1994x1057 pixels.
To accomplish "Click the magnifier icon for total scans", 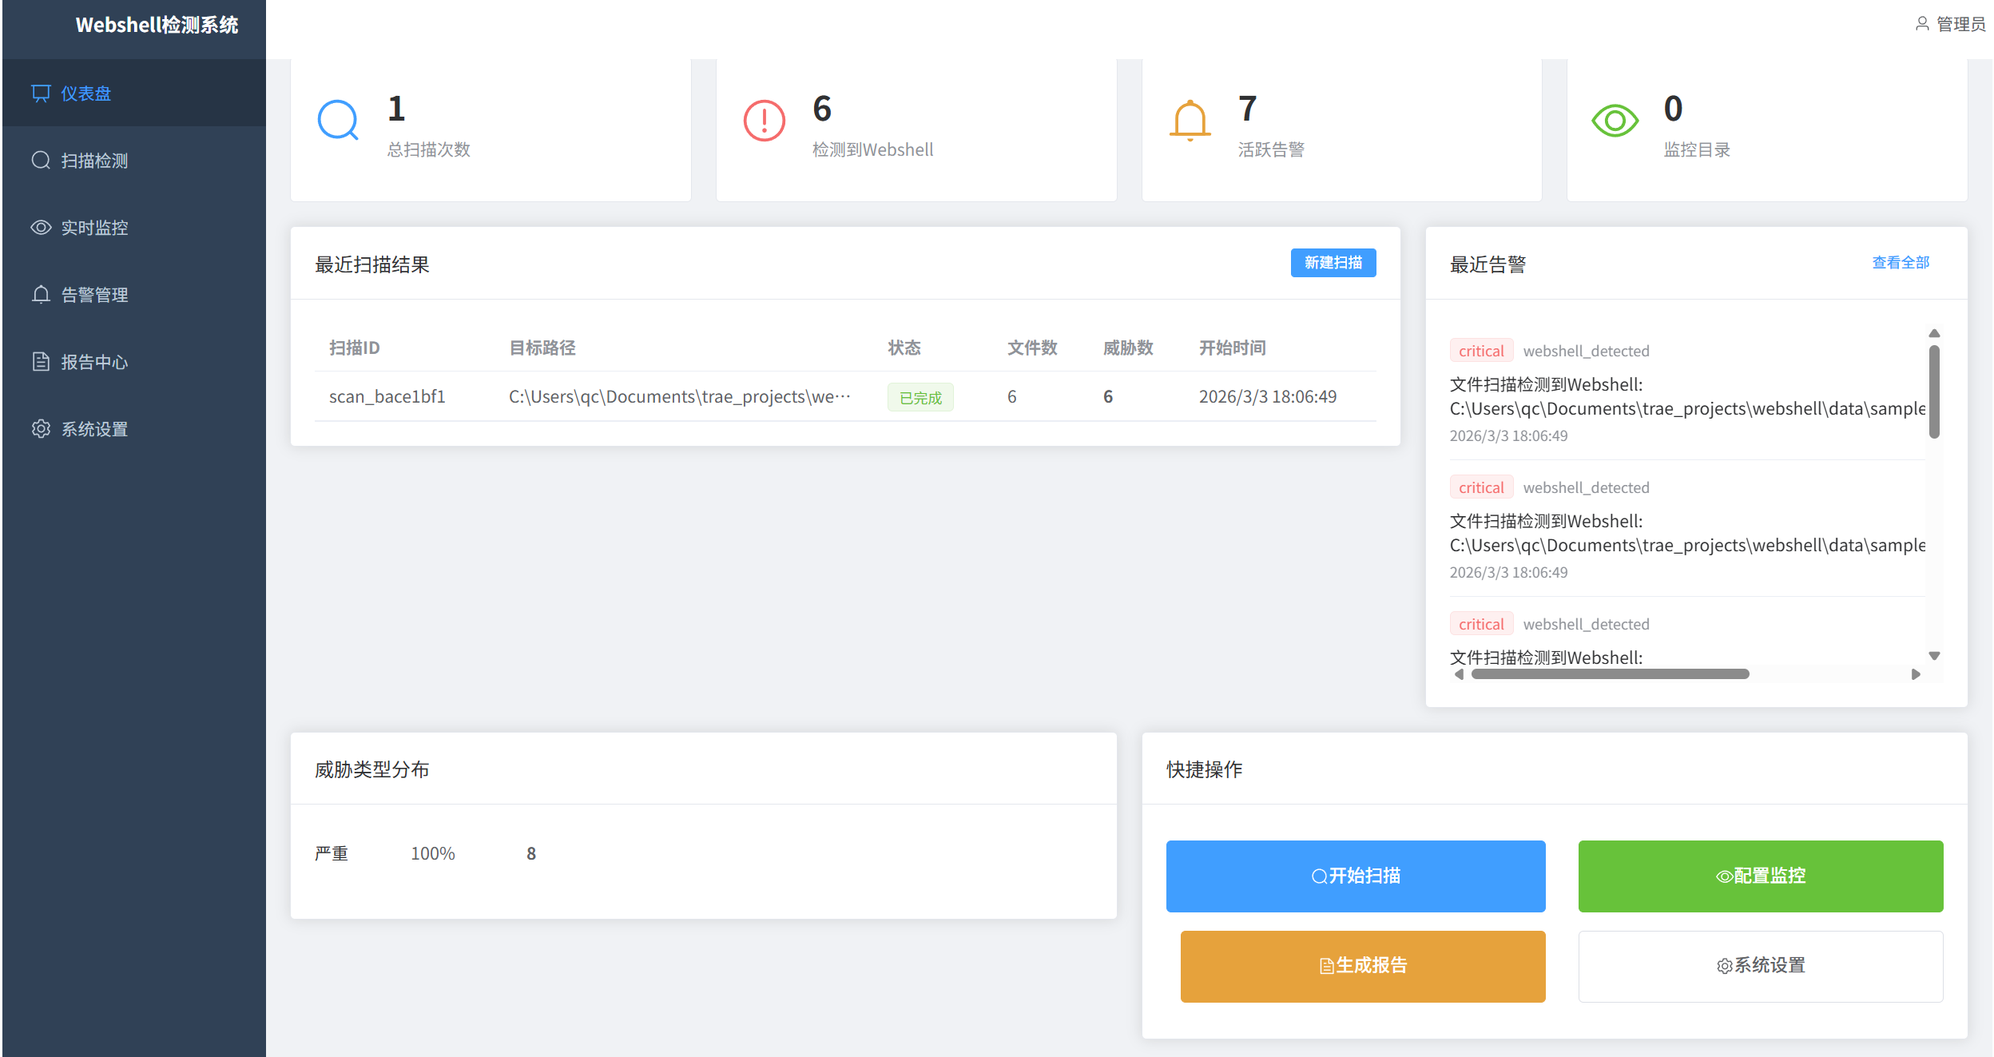I will (338, 121).
